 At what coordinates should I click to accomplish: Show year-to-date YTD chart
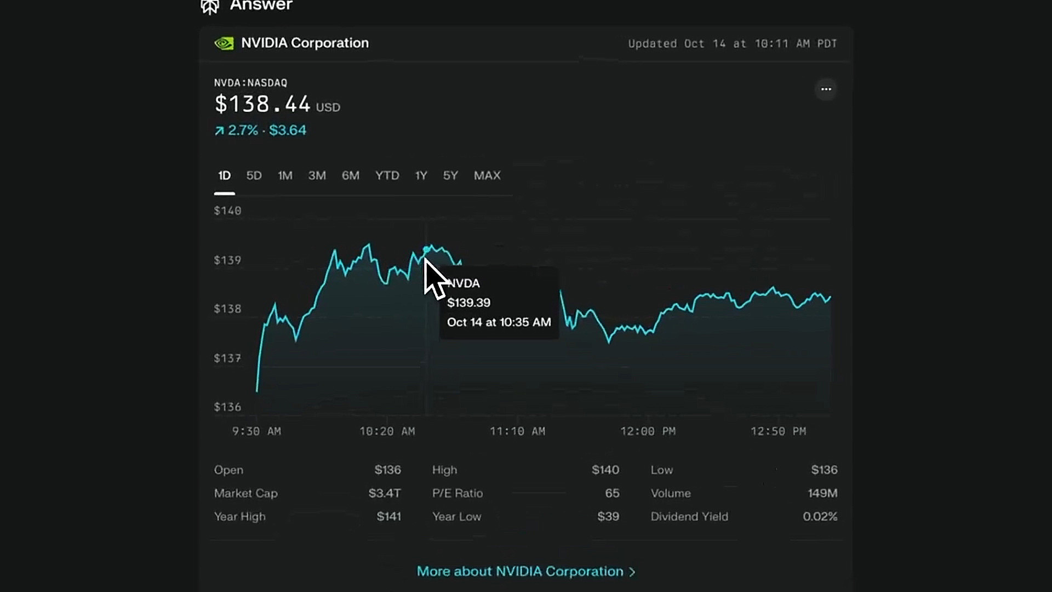coord(387,175)
